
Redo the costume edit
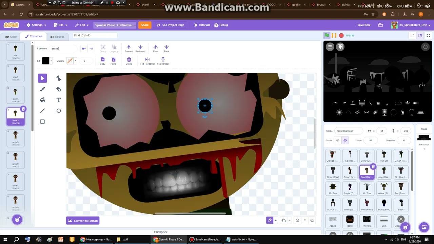click(x=91, y=48)
